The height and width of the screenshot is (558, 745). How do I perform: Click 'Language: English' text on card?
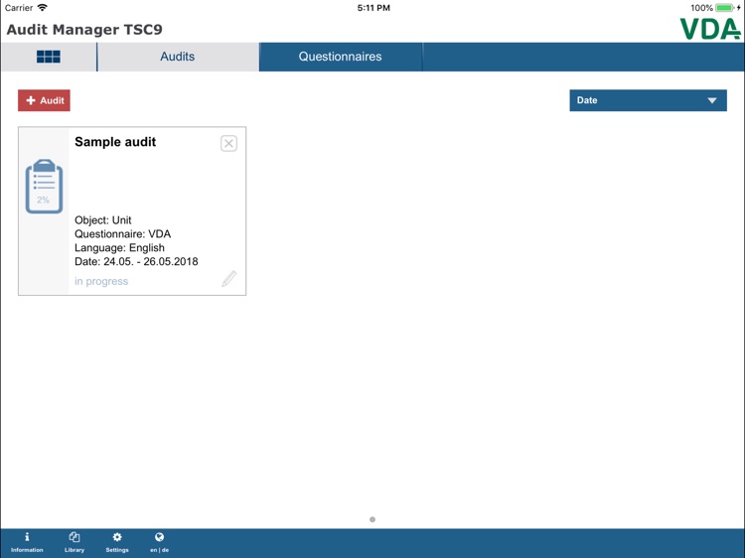tap(120, 247)
